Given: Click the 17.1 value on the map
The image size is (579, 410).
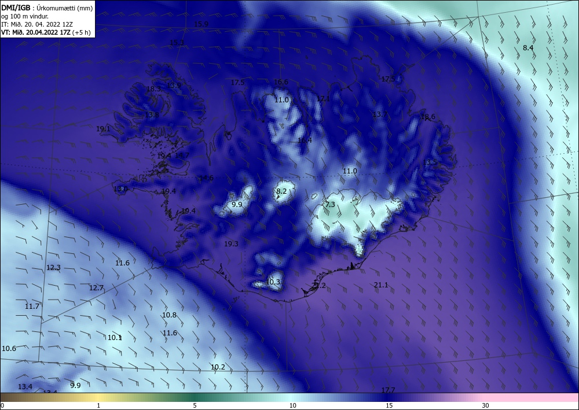Looking at the screenshot, I should 323,98.
